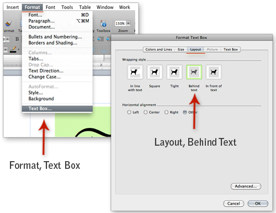
Task: Select the Right alignment radio button
Action: click(166, 112)
